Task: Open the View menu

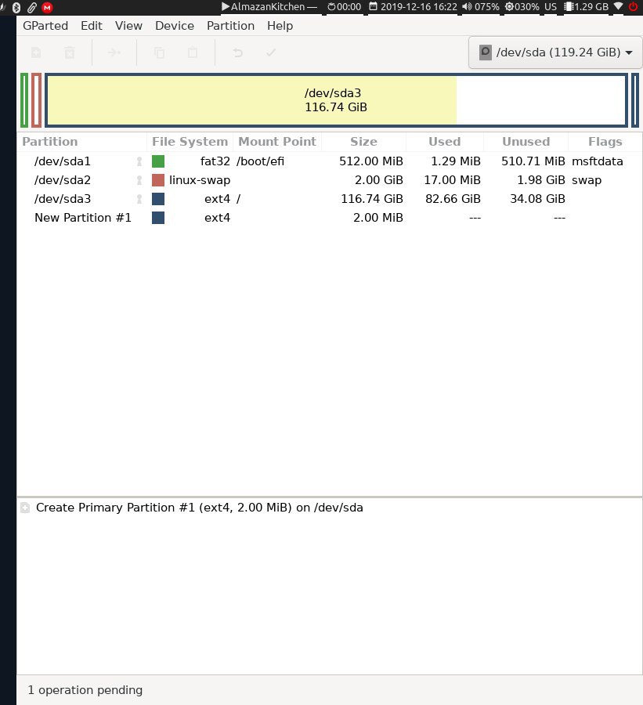Action: [x=128, y=26]
